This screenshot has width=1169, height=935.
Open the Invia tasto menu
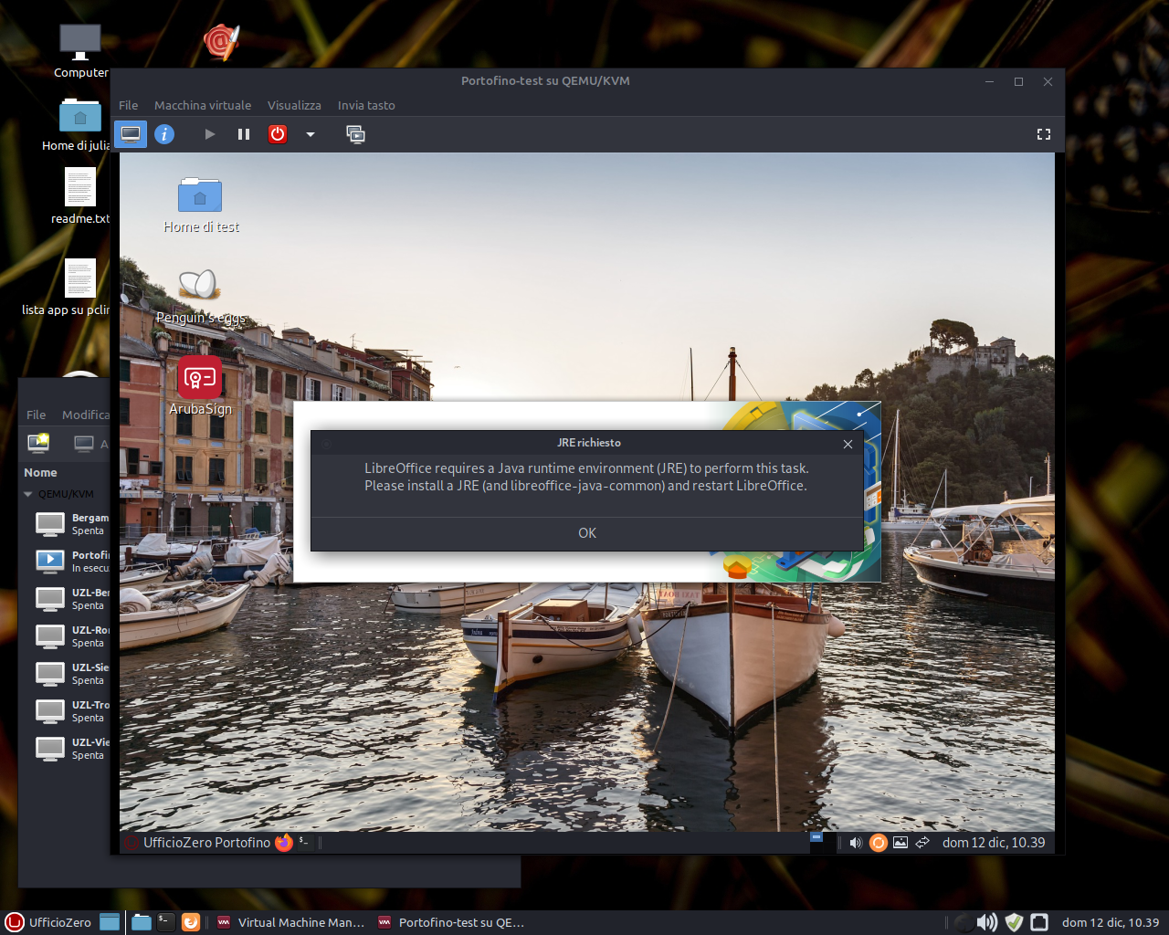[x=365, y=105]
